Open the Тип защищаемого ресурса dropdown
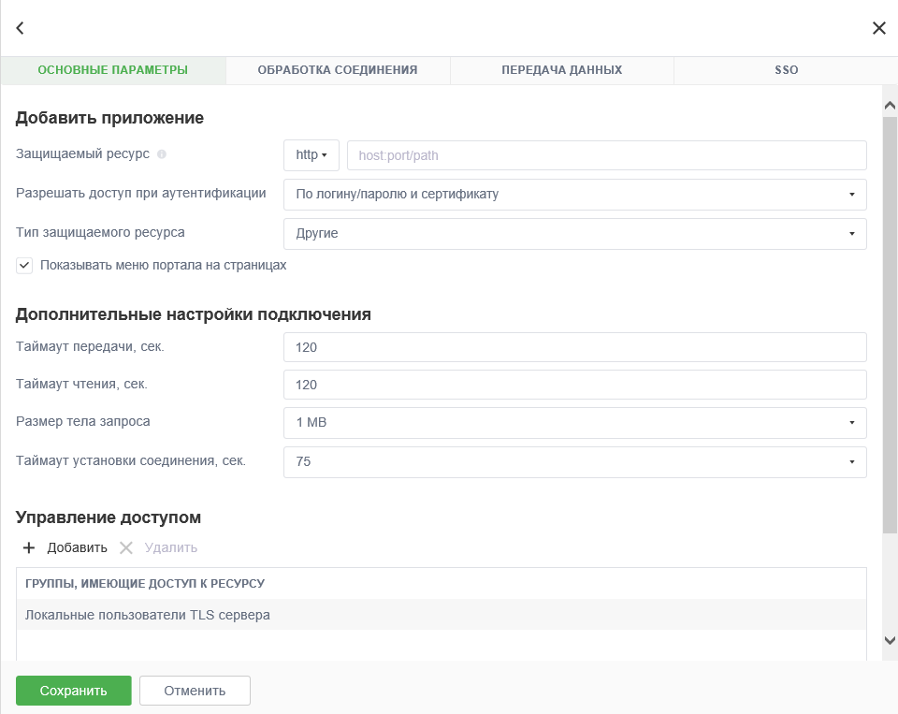 click(574, 234)
